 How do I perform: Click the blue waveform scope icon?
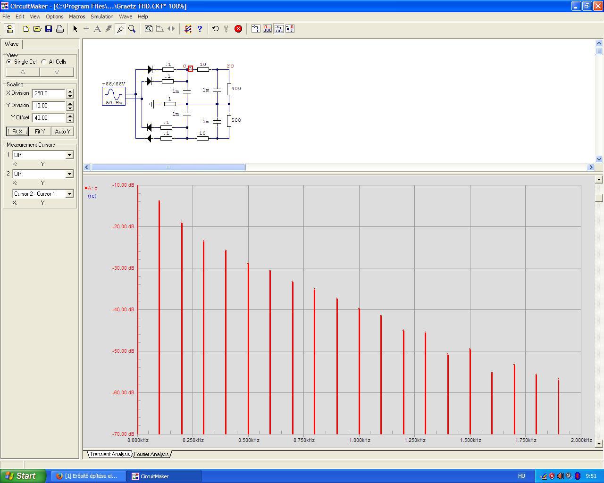point(278,29)
